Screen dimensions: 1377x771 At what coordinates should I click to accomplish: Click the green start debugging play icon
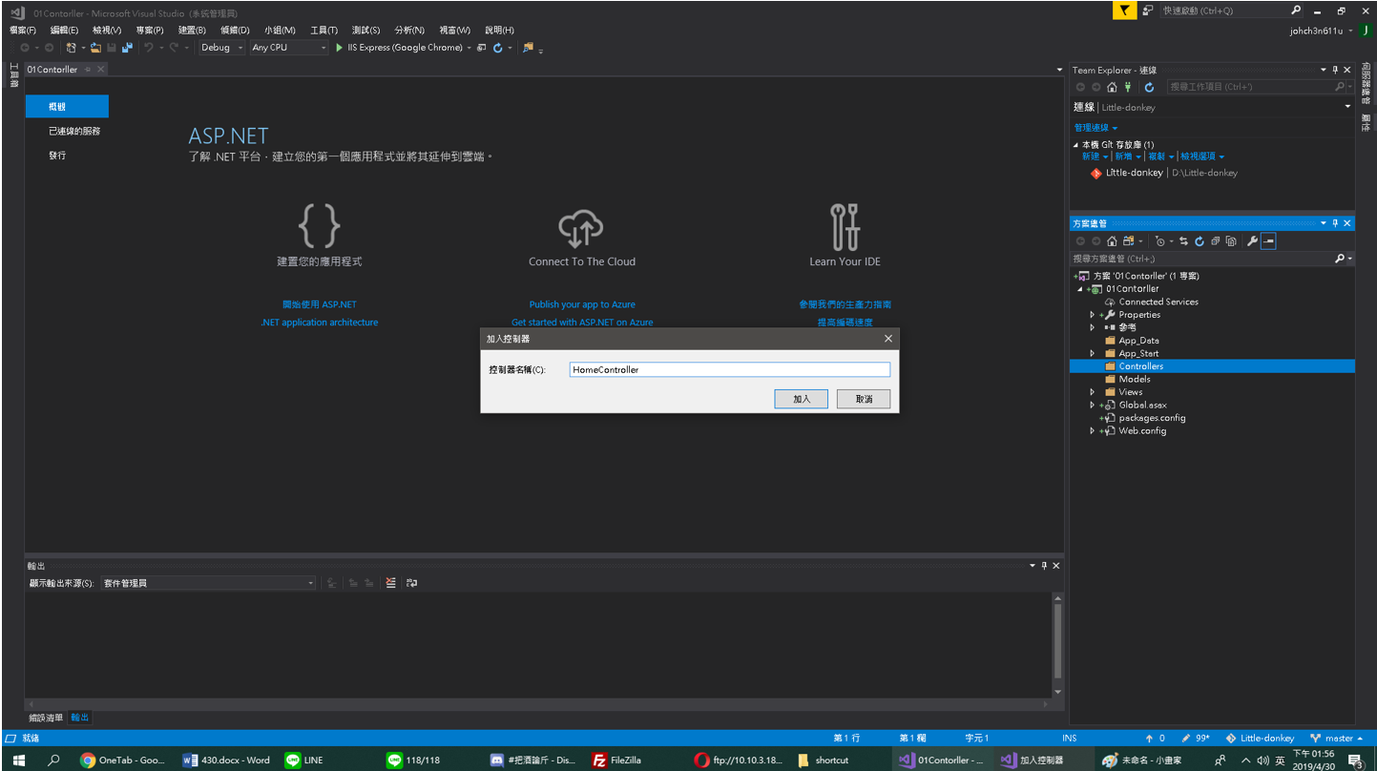click(340, 48)
